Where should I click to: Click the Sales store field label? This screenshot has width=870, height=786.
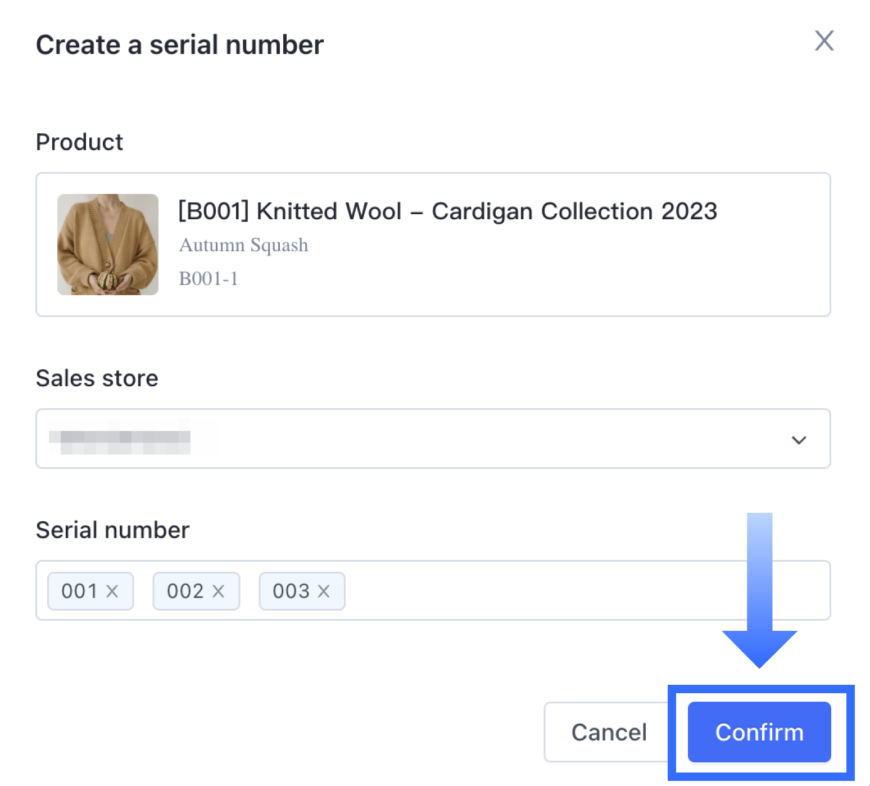point(97,378)
